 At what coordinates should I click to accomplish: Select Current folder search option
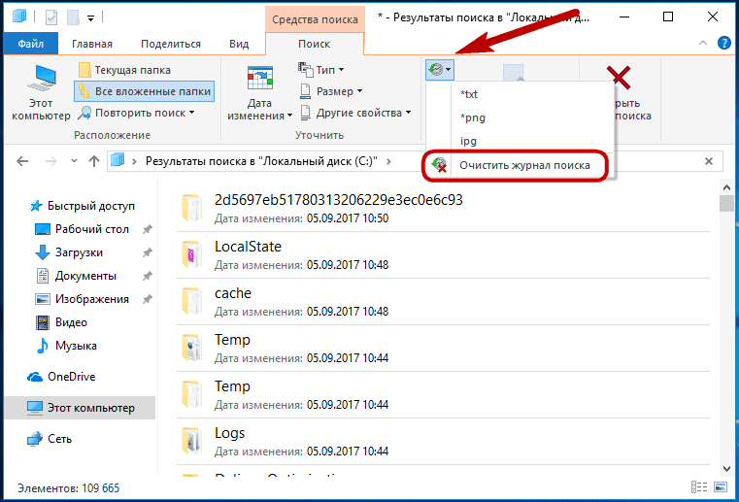coord(124,70)
